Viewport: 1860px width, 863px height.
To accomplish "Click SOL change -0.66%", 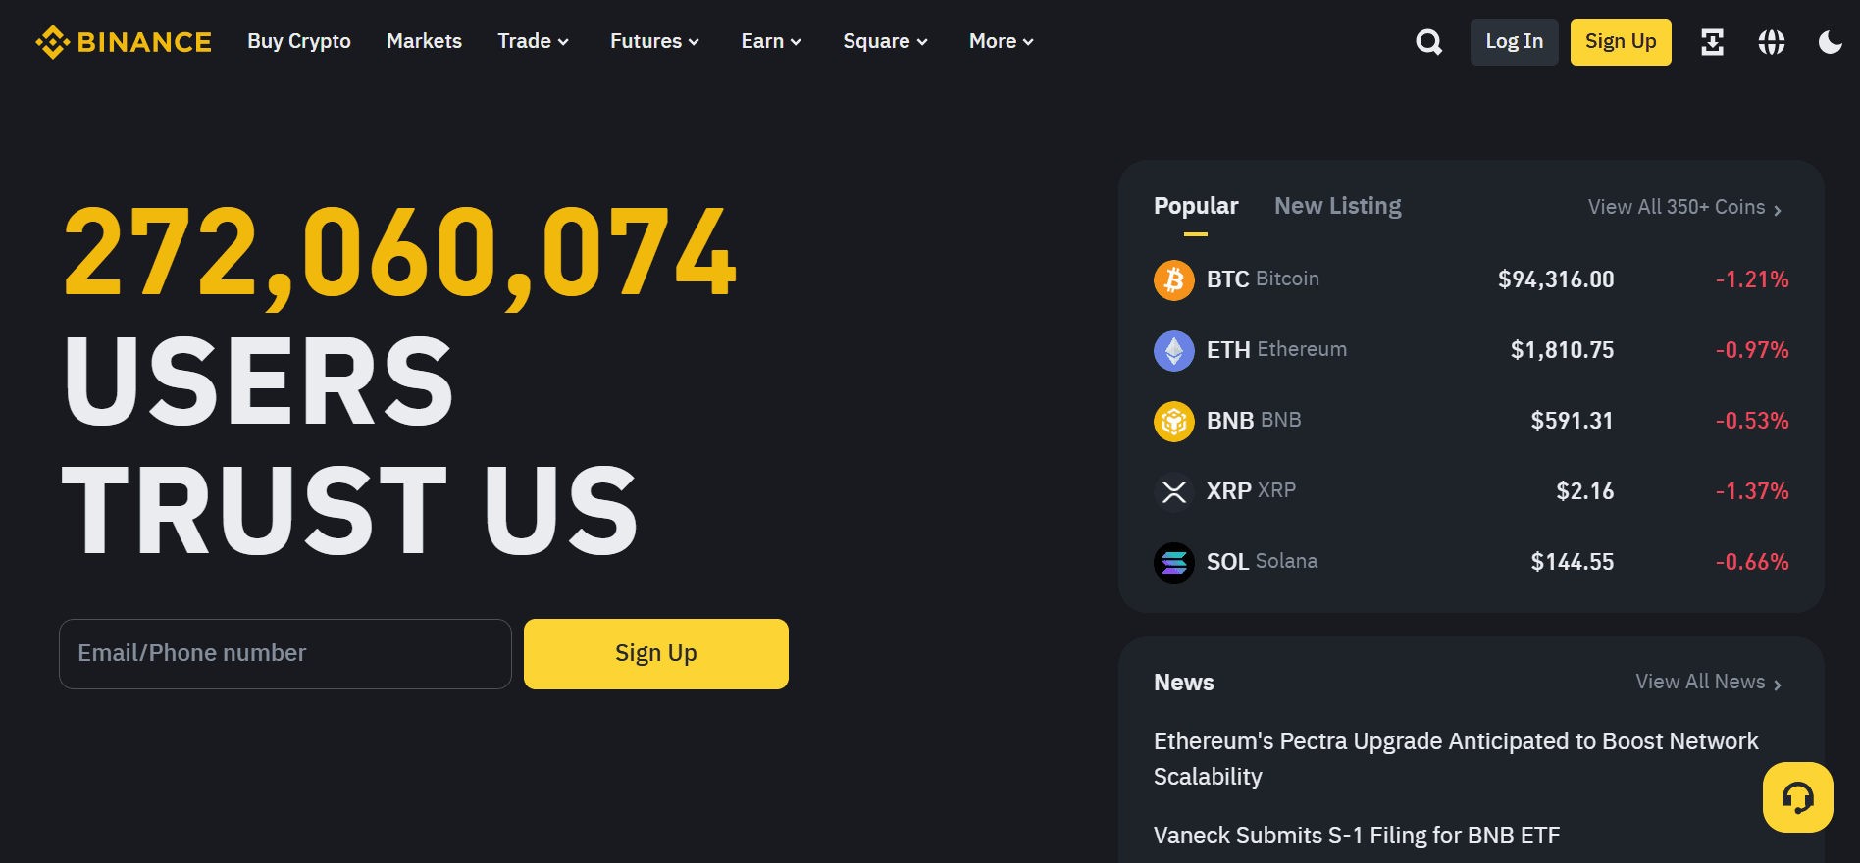I will click(1752, 562).
